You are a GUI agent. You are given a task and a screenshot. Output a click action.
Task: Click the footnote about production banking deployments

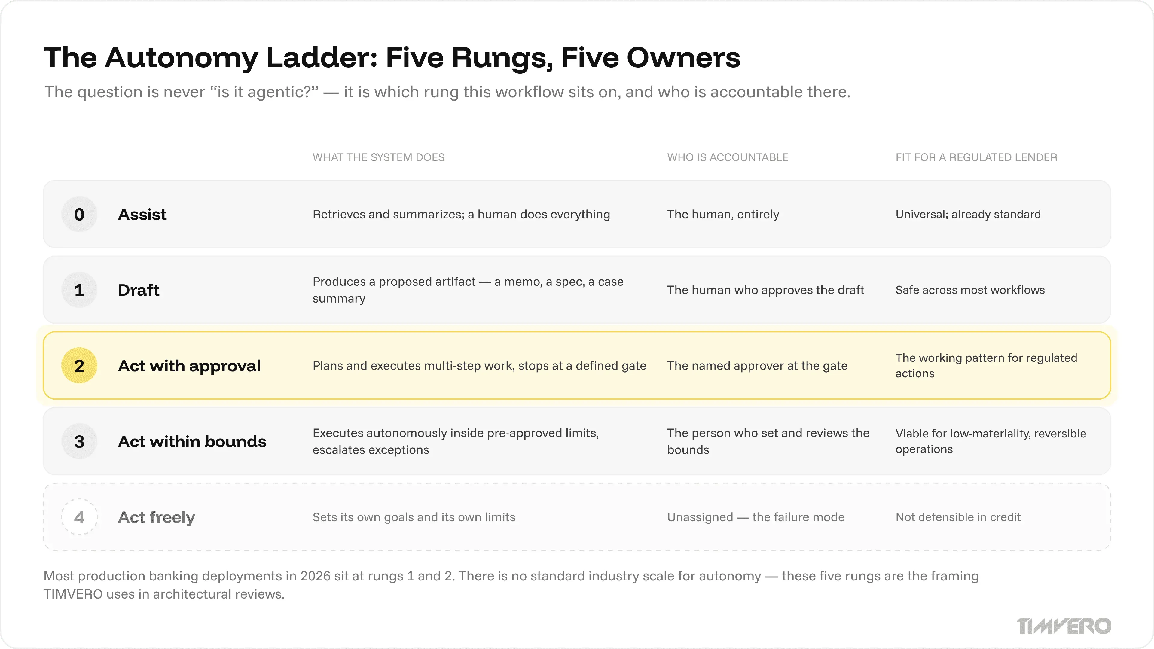point(511,584)
